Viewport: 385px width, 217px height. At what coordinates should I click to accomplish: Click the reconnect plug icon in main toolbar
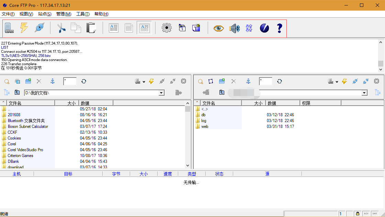[39, 28]
